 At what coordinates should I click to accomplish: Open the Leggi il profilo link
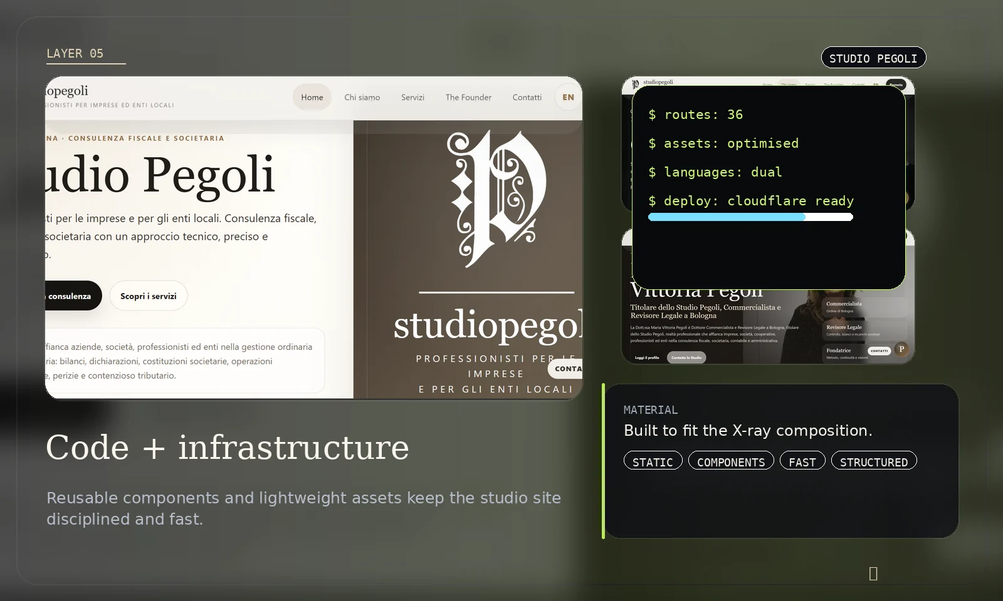tap(647, 357)
